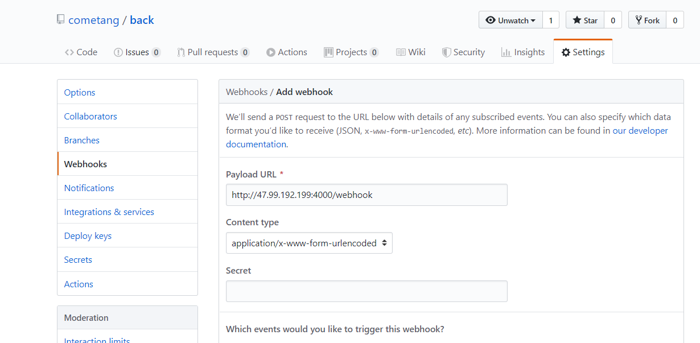Click the 'Payload URL' label
The image size is (700, 343).
(251, 174)
